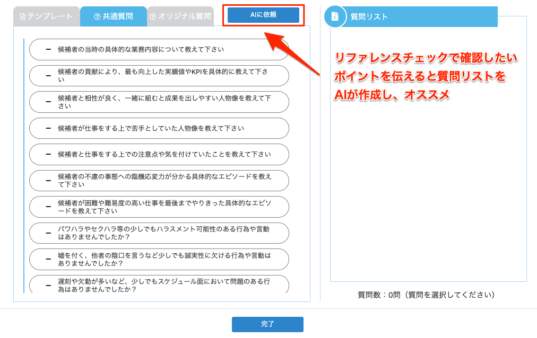This screenshot has width=537, height=338.
Task: Click minus icon beside 注意点 question
Action: [x=48, y=155]
